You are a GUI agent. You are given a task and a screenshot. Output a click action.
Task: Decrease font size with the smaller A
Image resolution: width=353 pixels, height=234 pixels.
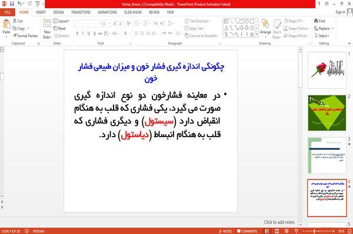tap(121, 23)
